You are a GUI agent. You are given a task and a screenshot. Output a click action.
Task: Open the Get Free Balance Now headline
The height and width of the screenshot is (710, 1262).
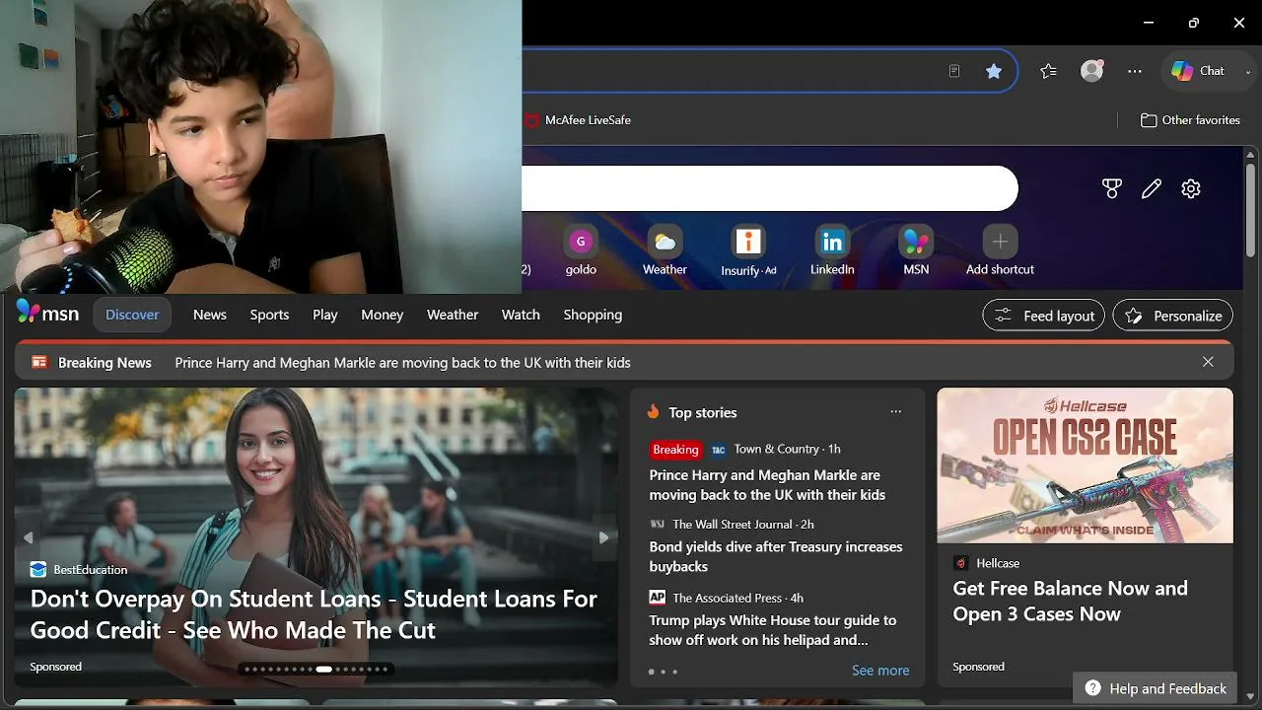[x=1070, y=602]
